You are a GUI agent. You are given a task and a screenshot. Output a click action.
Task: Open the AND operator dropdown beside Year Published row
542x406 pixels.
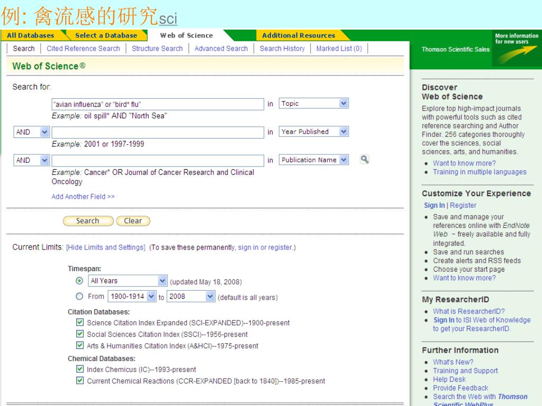point(31,132)
